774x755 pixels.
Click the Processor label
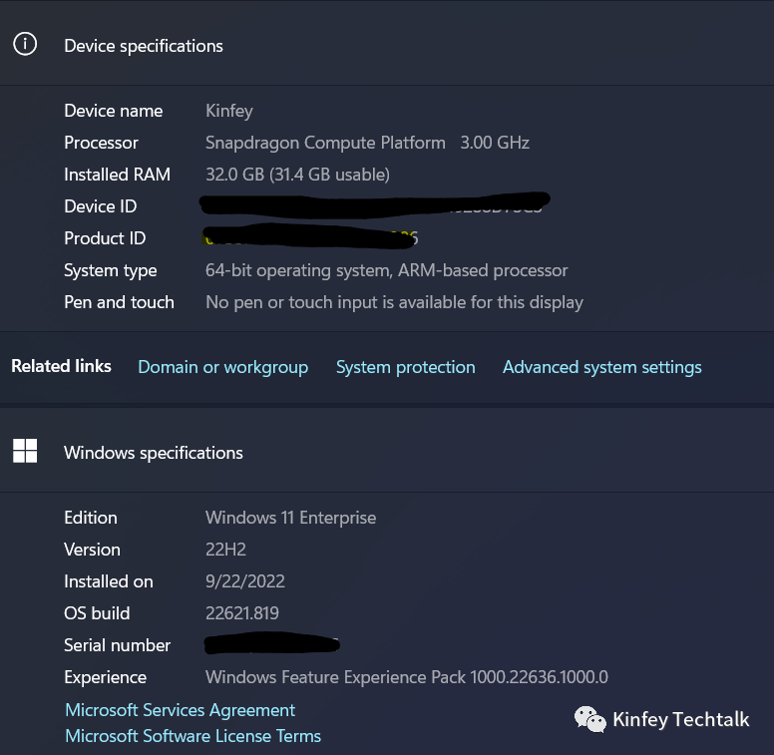pyautogui.click(x=101, y=143)
